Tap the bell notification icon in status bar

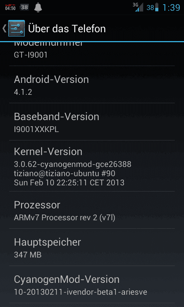(38, 7)
